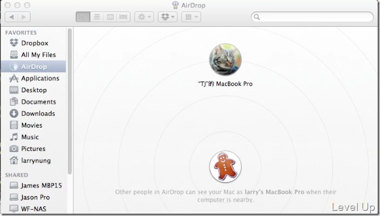
Task: Click the Applications label in sidebar
Action: (x=40, y=78)
